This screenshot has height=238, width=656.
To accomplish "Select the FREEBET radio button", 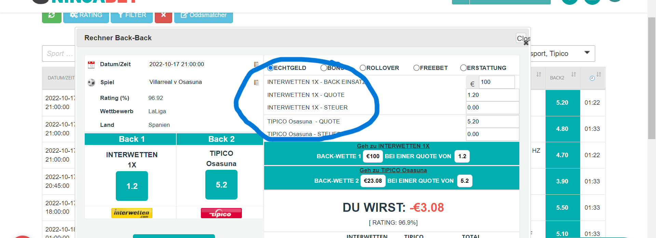I will (416, 68).
